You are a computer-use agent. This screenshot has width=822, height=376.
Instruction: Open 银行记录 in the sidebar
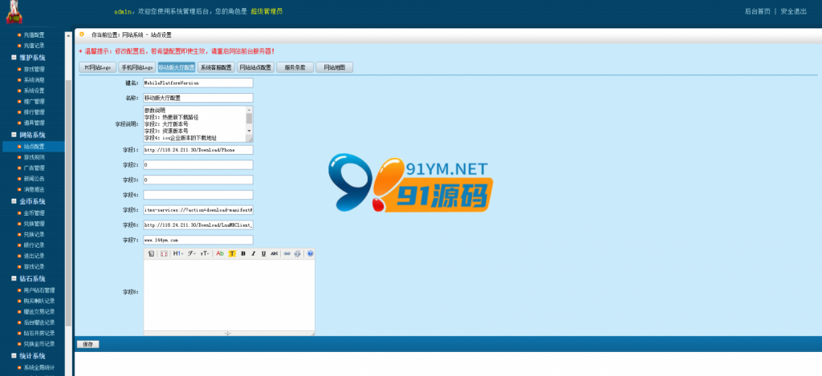[x=34, y=245]
